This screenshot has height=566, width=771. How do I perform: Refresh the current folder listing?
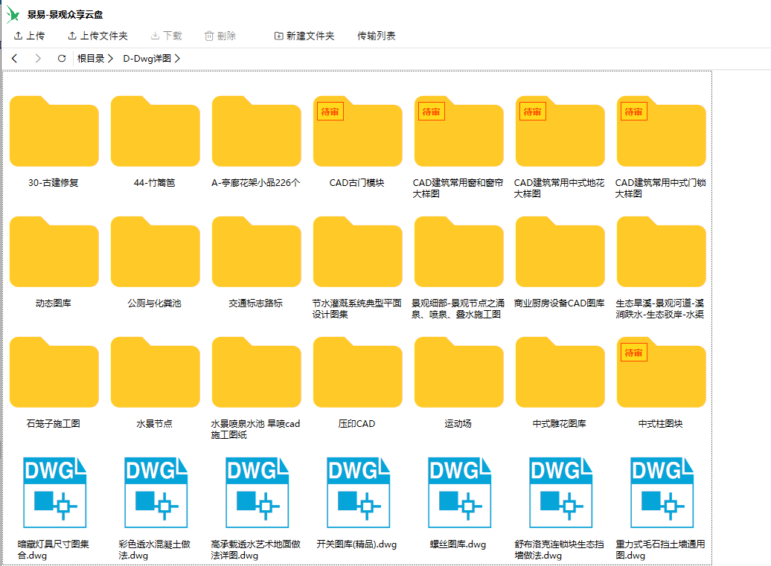point(62,58)
